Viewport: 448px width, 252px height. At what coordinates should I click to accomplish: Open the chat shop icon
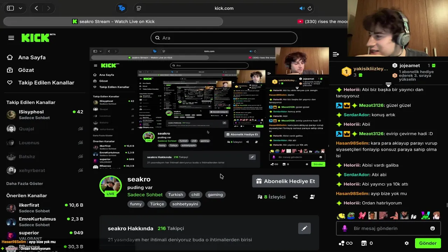point(364,243)
